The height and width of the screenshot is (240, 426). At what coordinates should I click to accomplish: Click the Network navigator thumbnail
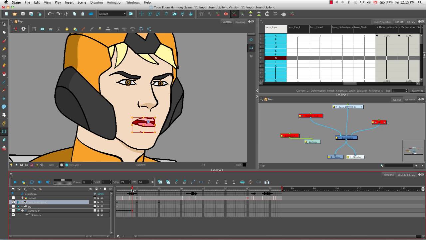coord(413,151)
